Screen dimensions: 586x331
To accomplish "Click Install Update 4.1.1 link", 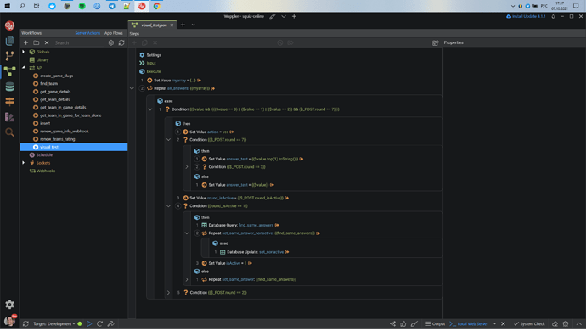I will coord(526,16).
